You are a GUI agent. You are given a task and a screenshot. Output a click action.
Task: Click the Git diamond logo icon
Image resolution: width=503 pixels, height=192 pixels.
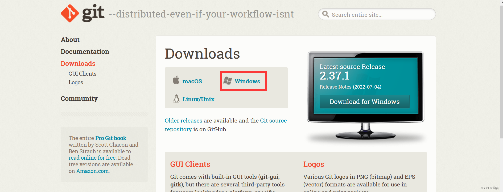pyautogui.click(x=70, y=14)
